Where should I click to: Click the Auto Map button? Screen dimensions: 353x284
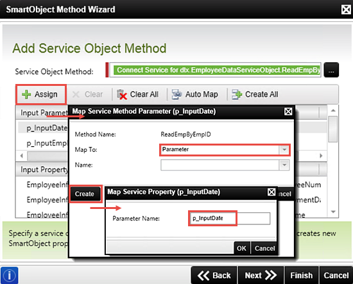coord(195,94)
